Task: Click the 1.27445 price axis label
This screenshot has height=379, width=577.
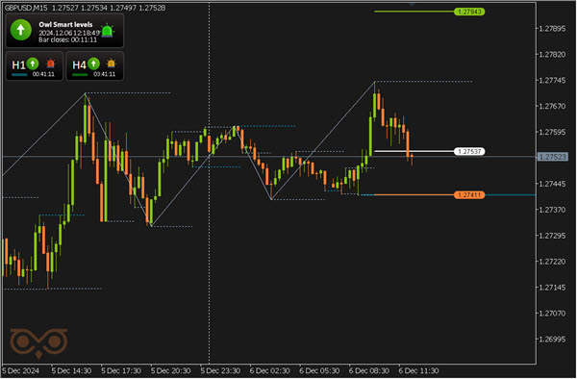Action: (x=552, y=184)
